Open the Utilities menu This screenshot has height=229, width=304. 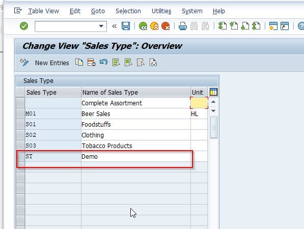click(x=161, y=11)
